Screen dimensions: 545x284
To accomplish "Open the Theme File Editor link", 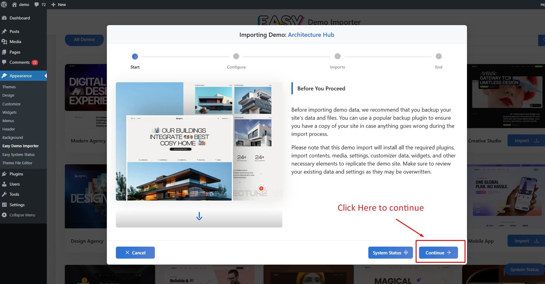I will 17,163.
